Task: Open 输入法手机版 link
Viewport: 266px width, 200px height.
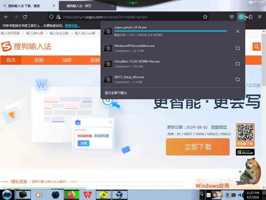Action: click(x=10, y=33)
